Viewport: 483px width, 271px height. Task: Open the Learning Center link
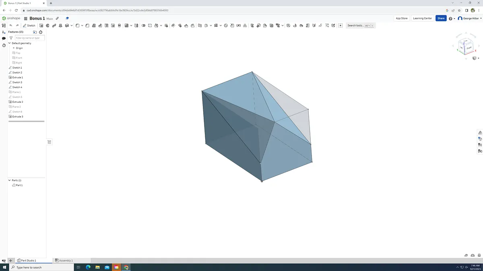click(422, 18)
